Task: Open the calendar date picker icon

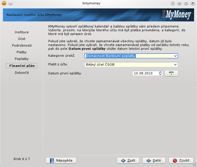Action: pos(171,73)
